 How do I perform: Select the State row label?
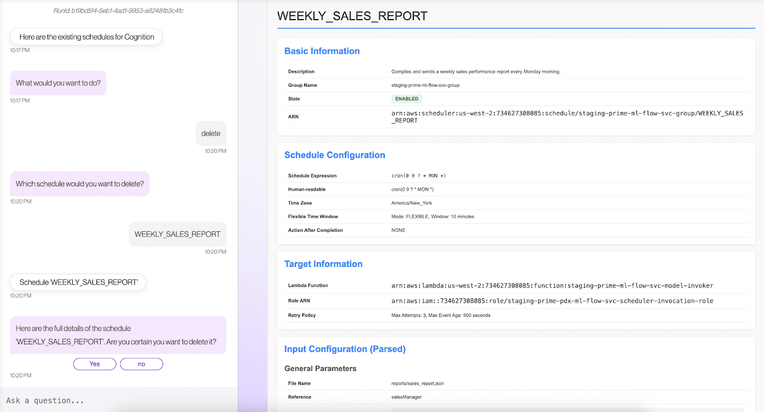[294, 99]
